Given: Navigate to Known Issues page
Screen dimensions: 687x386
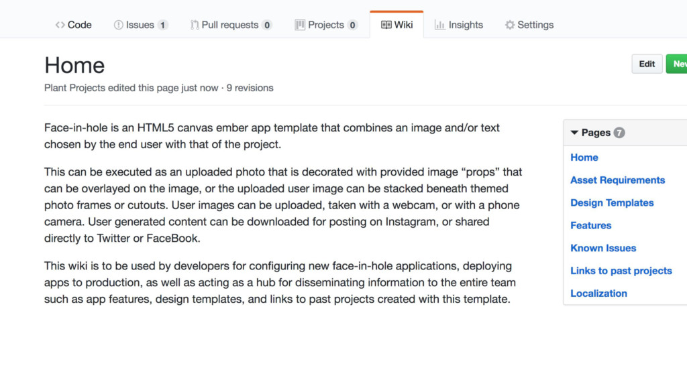Looking at the screenshot, I should (603, 248).
